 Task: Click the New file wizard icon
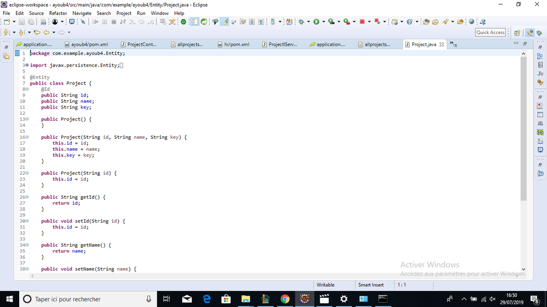(7, 22)
